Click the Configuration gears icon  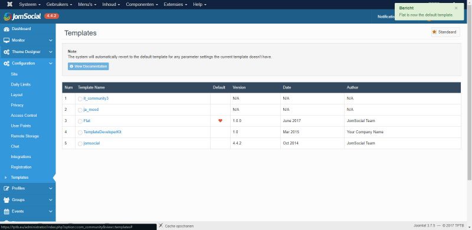pyautogui.click(x=6, y=64)
